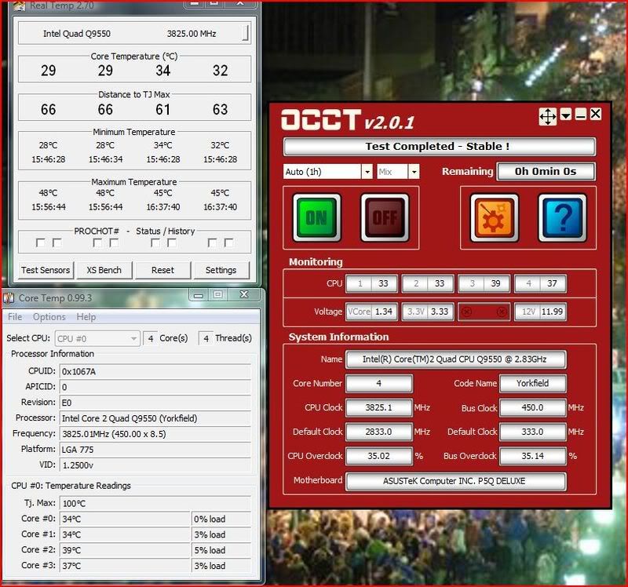Click the Remaining time '0h 0min 0s' box
This screenshot has height=587, width=628.
click(546, 172)
